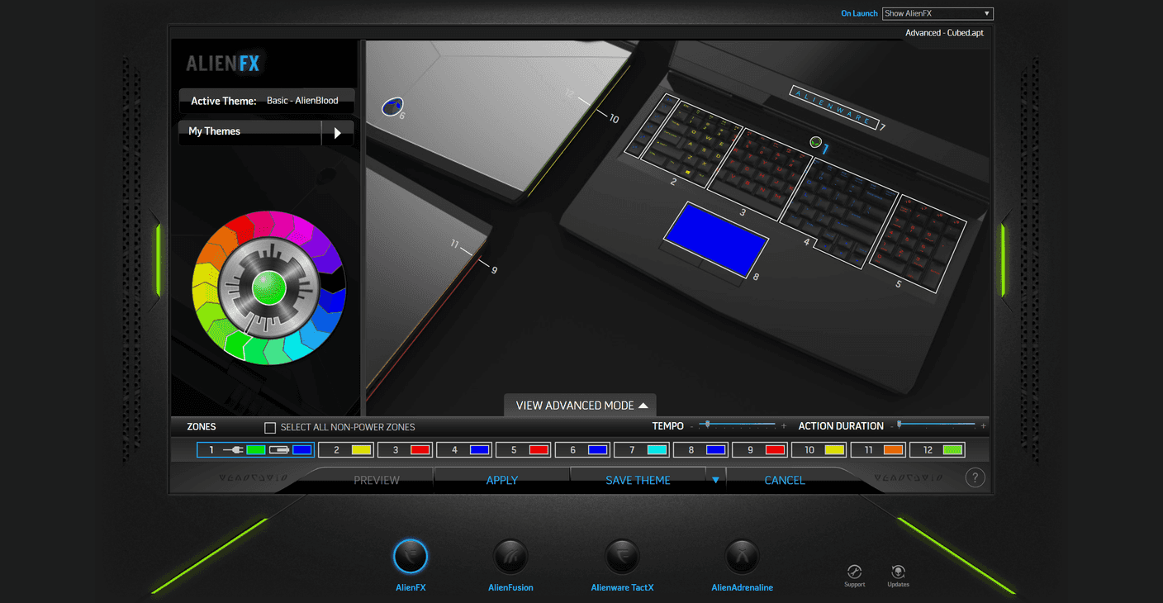Click the AC power plug icon in zone 1
This screenshot has height=603, width=1163.
point(233,450)
